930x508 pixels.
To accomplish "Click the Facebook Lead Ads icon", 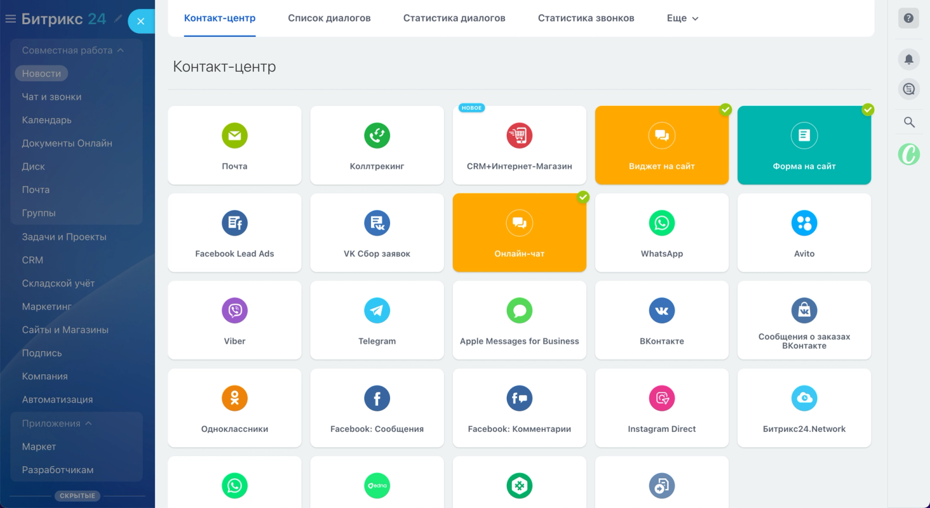I will pyautogui.click(x=235, y=223).
